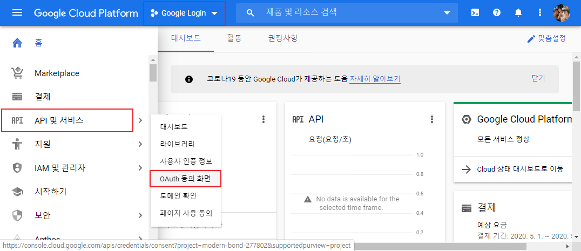The height and width of the screenshot is (251, 581).
Task: Select 사용자 인증 정보 in the submenu
Action: pos(186,161)
